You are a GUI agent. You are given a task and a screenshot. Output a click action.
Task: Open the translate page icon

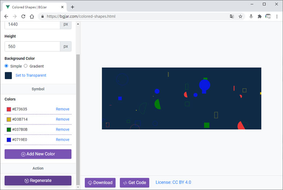(x=232, y=16)
